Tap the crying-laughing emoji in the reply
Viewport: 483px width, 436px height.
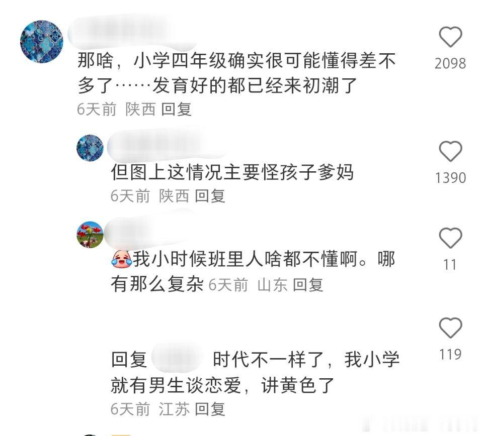click(121, 259)
